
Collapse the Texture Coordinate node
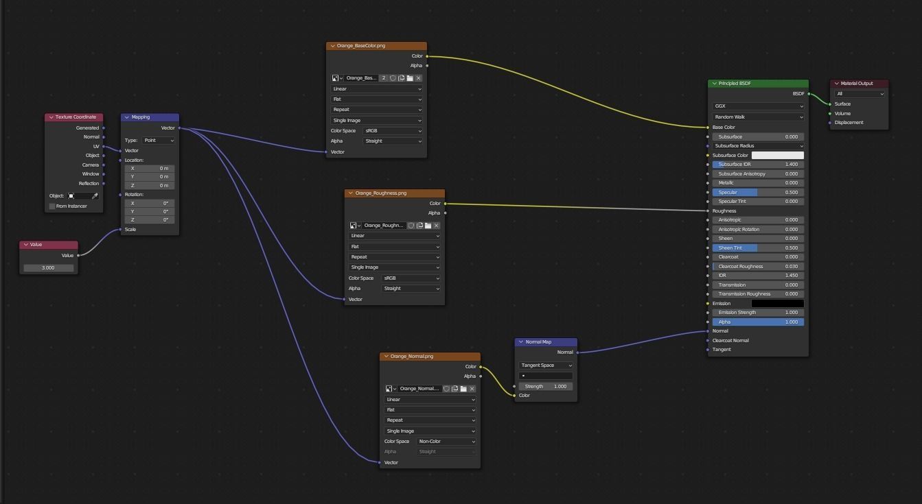[x=51, y=117]
